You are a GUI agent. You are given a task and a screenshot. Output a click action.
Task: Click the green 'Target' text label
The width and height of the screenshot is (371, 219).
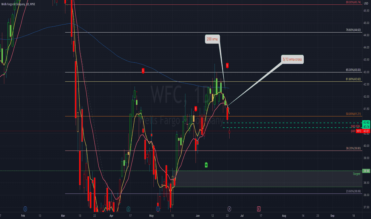pyautogui.click(x=356, y=174)
